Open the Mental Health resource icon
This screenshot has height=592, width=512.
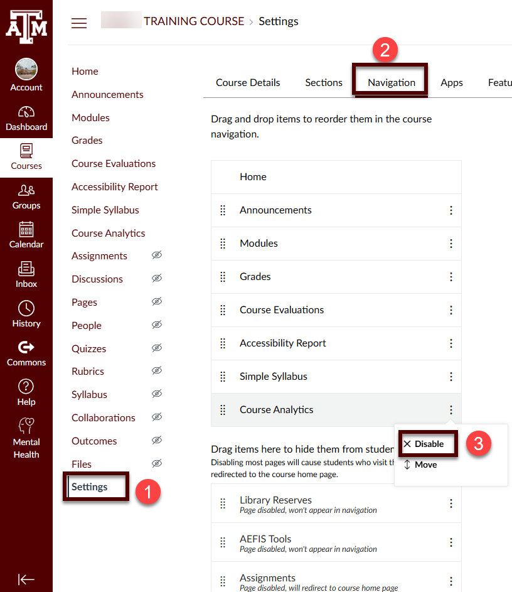(x=26, y=438)
